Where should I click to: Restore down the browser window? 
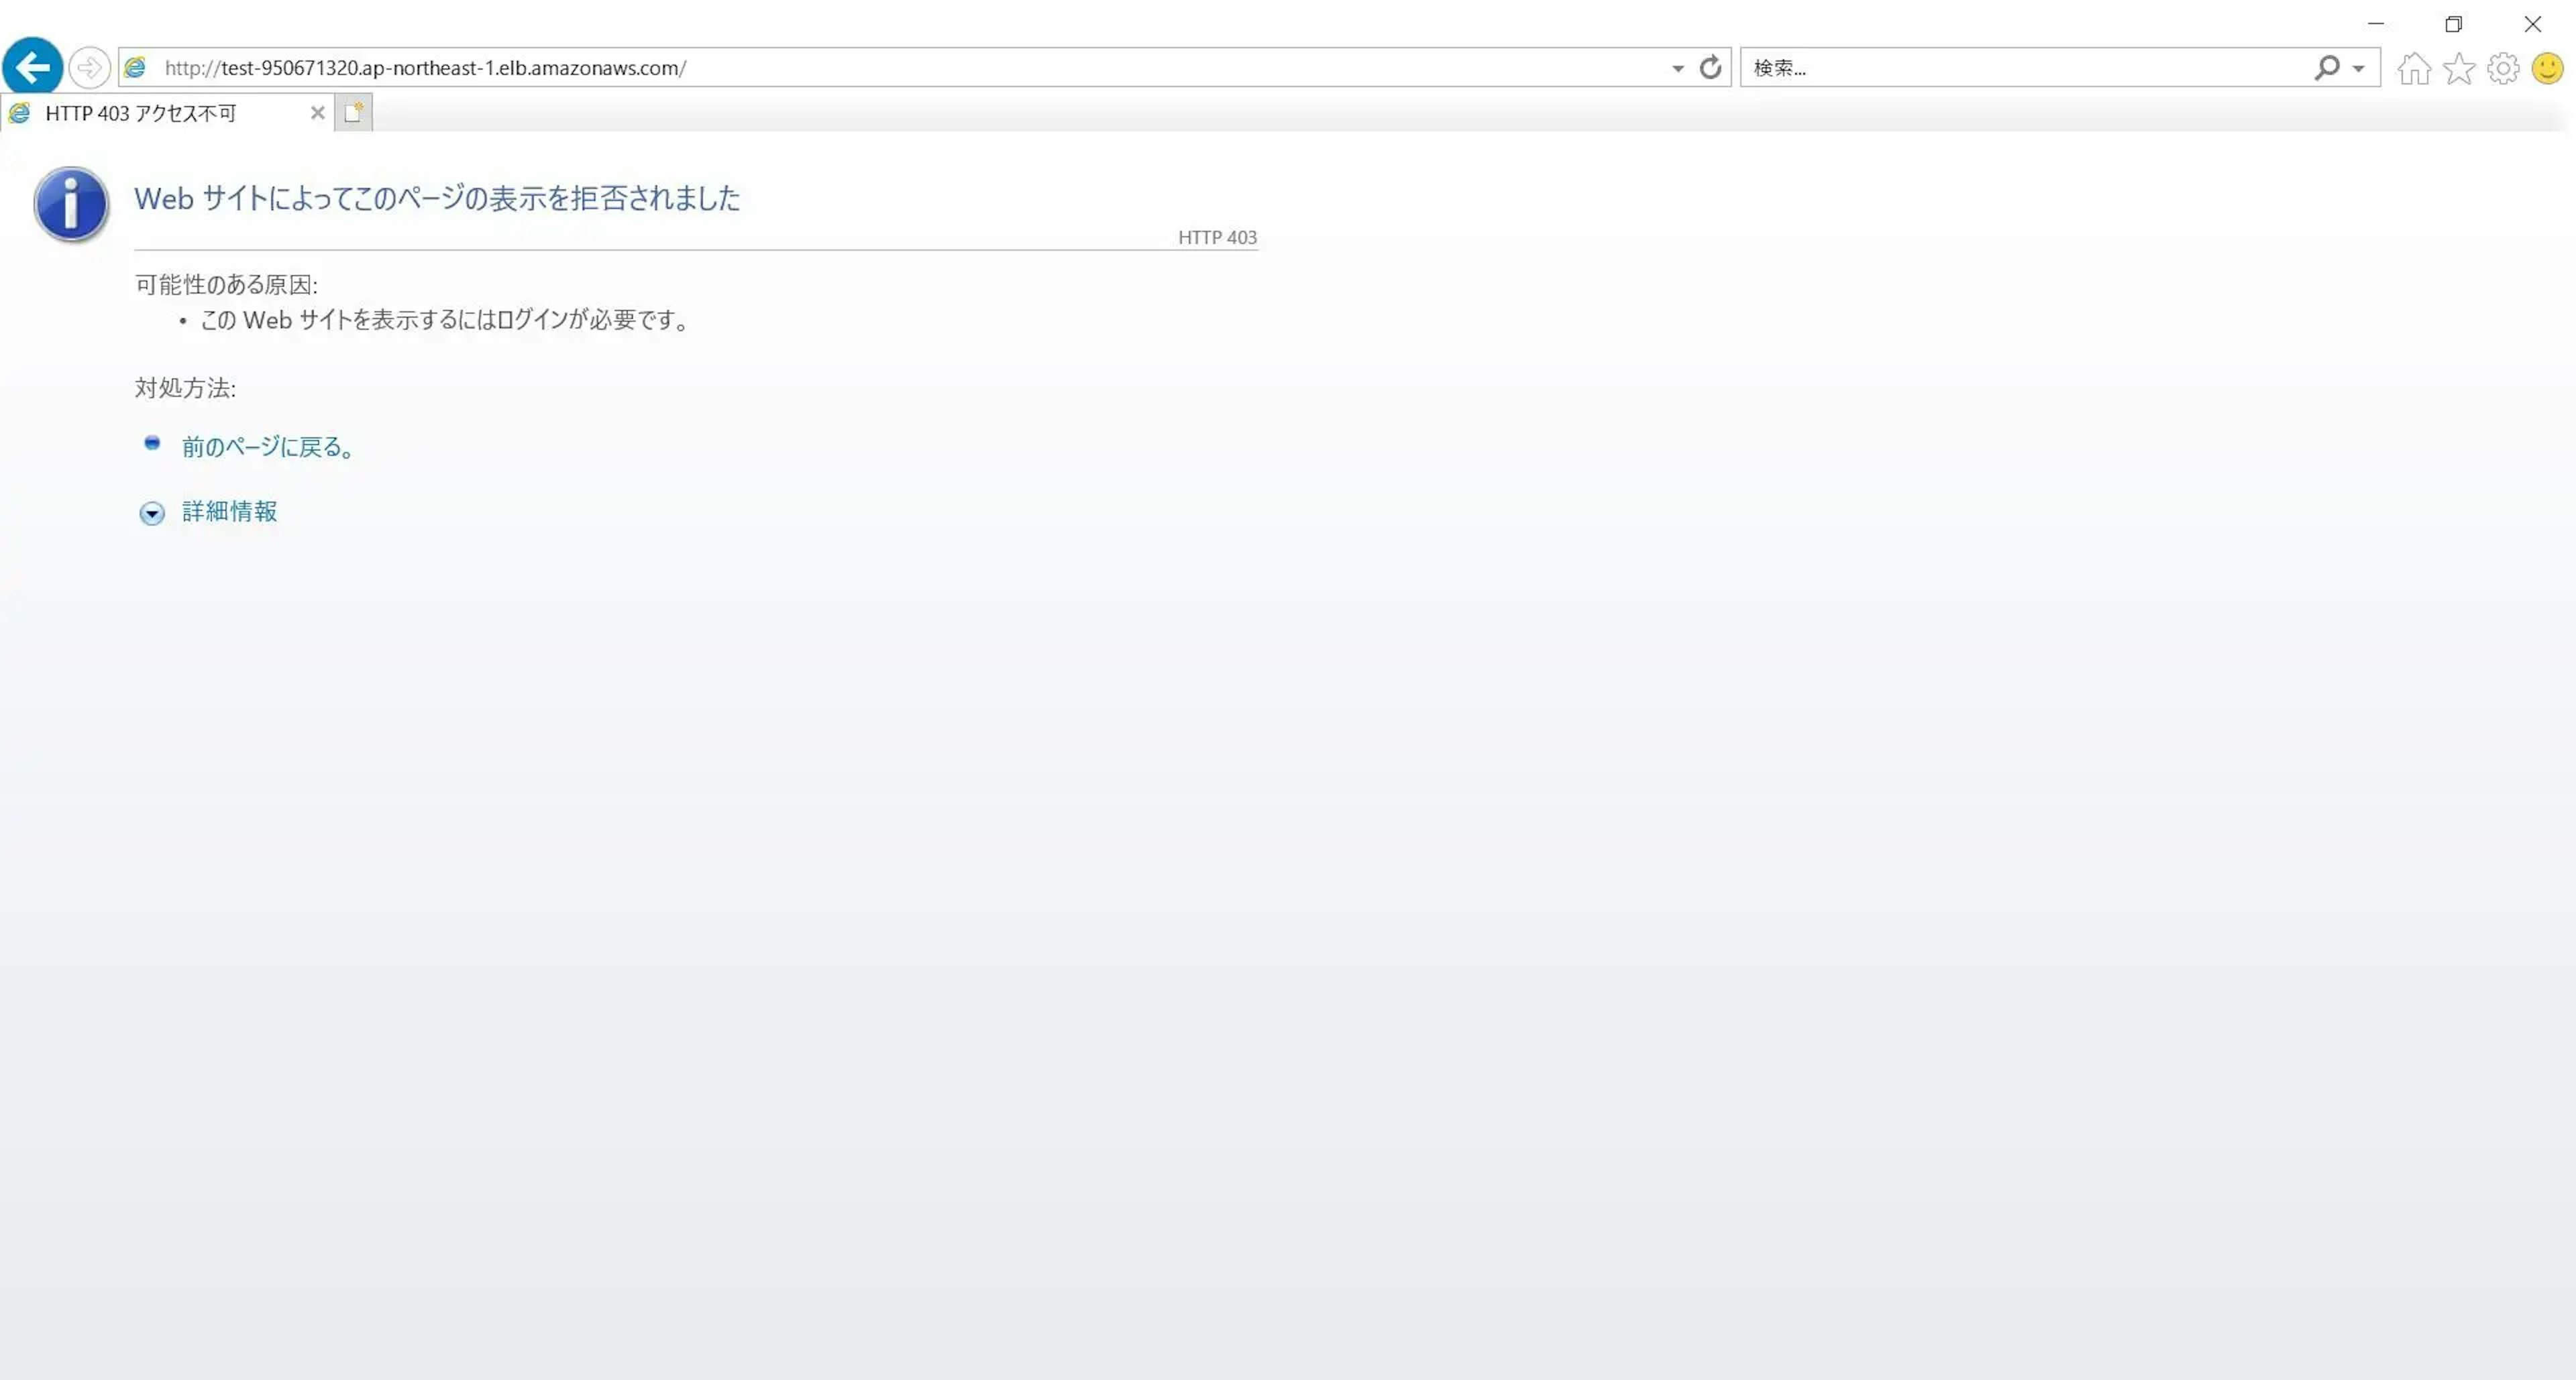(2453, 24)
